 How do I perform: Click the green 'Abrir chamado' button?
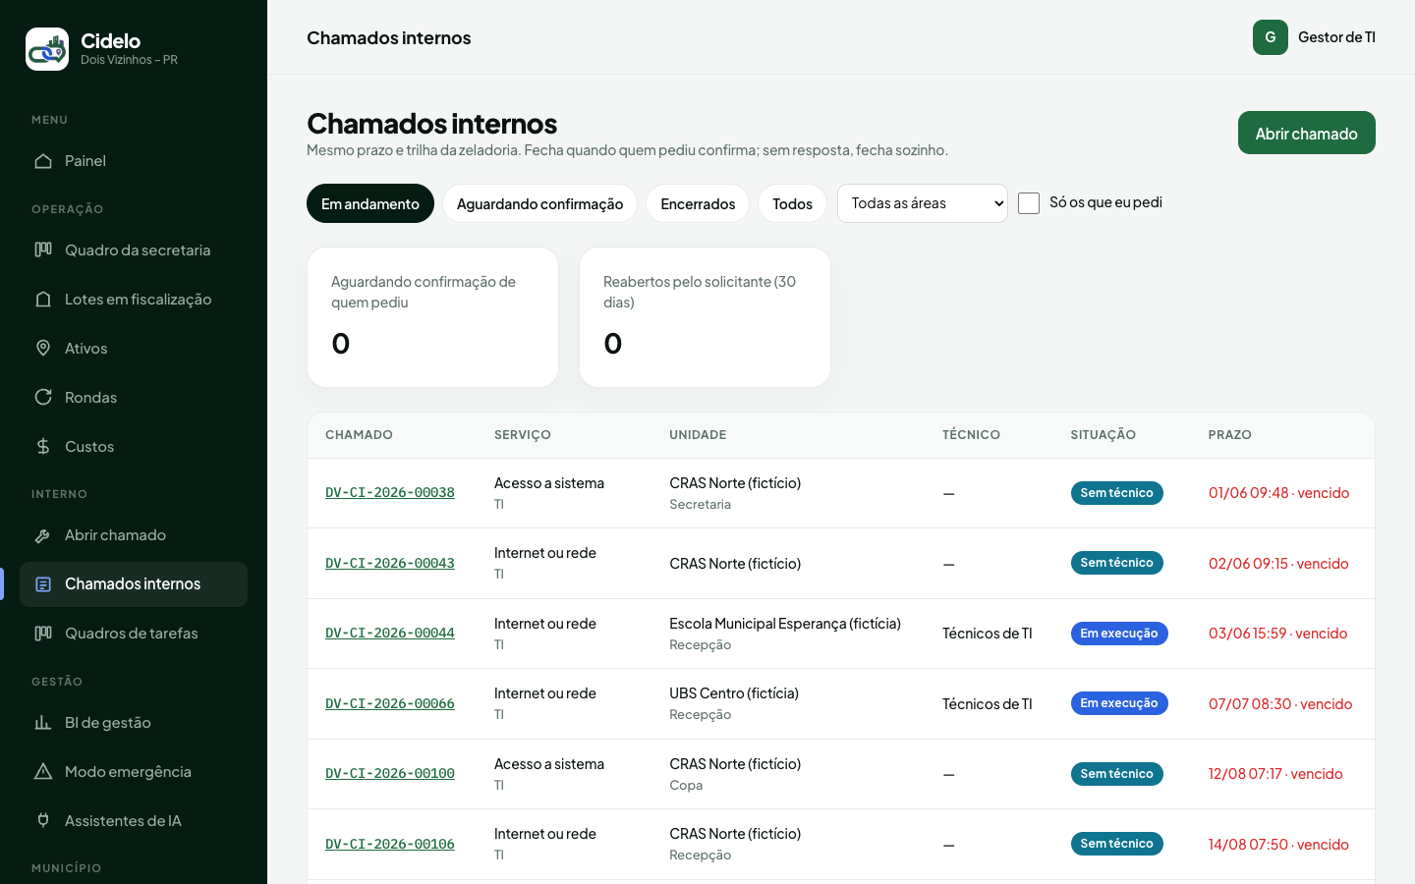tap(1307, 133)
